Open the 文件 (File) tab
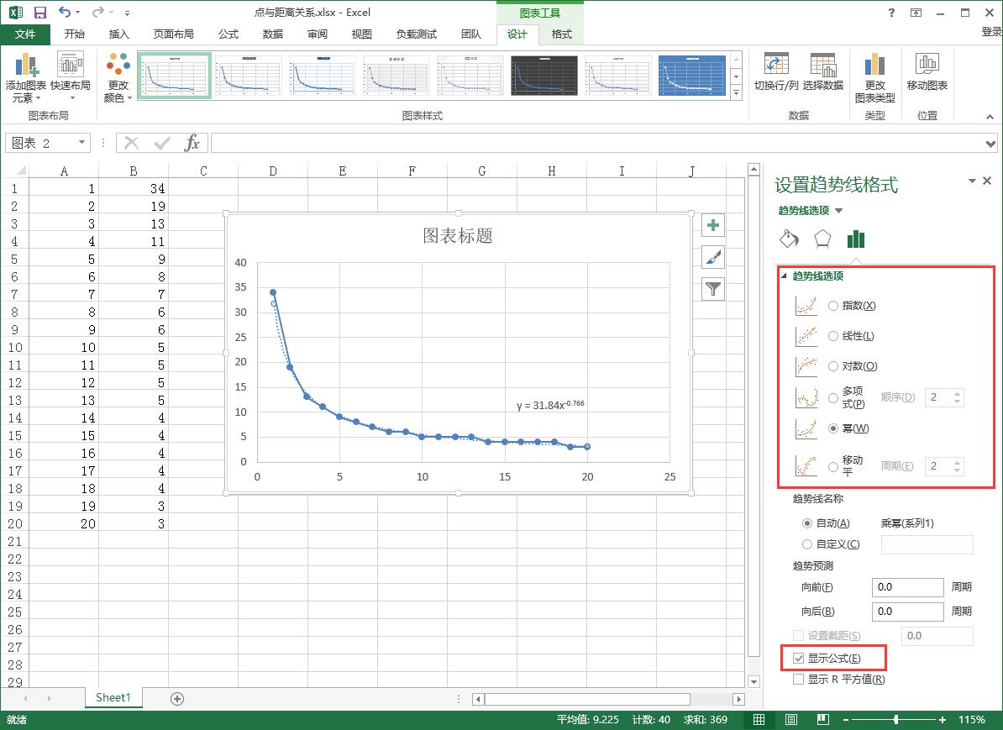The width and height of the screenshot is (1003, 730). pos(25,34)
